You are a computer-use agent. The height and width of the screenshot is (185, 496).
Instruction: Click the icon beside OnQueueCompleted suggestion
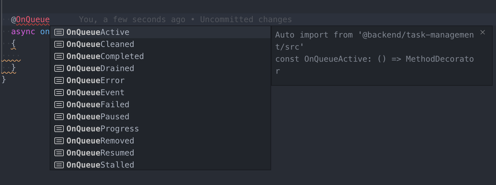(x=59, y=56)
